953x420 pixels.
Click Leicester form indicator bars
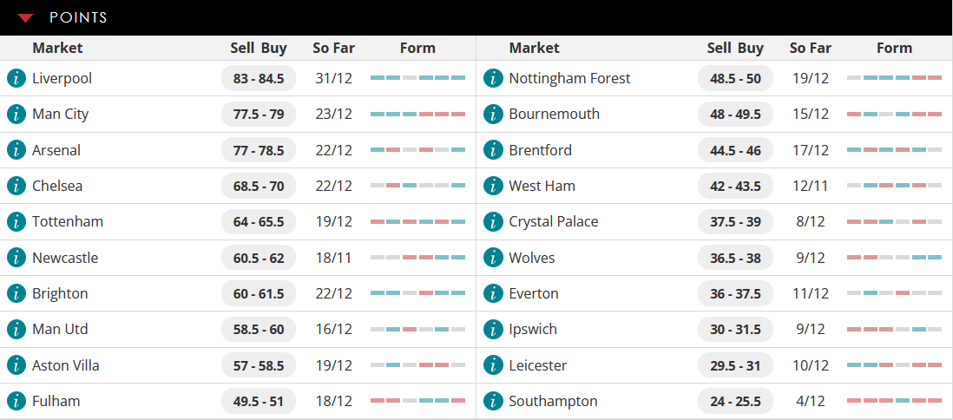(x=894, y=365)
